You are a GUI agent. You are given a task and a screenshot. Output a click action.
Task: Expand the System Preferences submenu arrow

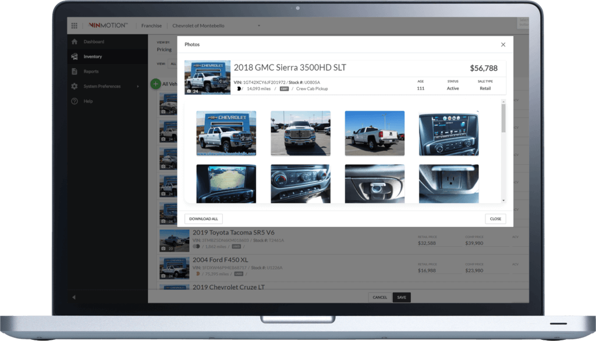(138, 86)
